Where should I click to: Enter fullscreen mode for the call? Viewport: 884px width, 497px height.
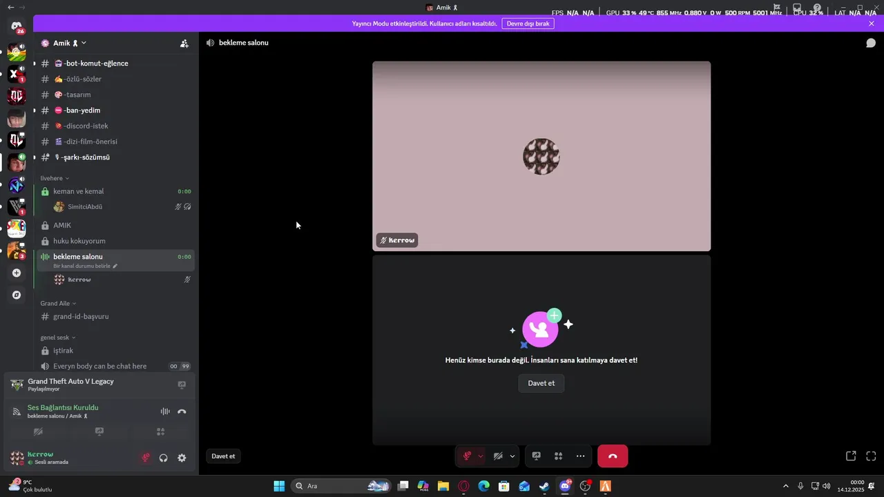(x=871, y=456)
